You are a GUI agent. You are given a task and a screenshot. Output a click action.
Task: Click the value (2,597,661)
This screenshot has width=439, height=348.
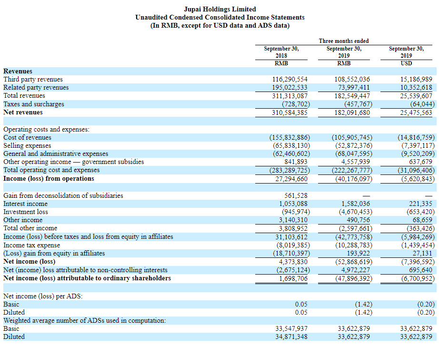(356, 228)
